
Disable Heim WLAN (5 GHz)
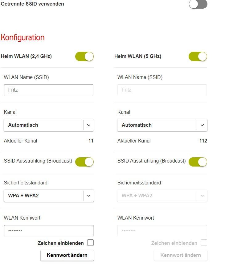pyautogui.click(x=198, y=56)
